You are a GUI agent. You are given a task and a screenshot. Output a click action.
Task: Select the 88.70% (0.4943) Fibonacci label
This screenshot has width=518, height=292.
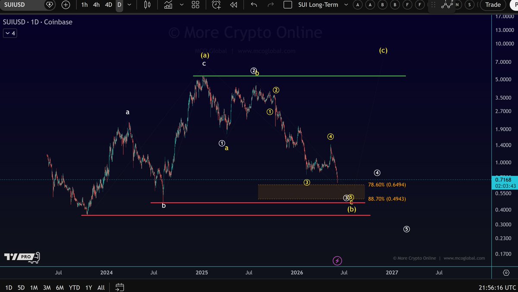387,199
